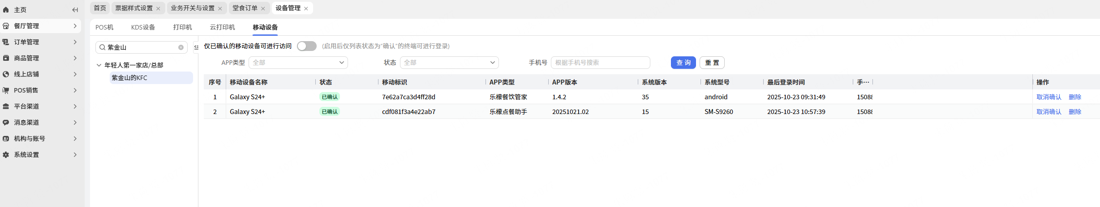1100x207 pixels.
Task: Select 紫金山的KFC in the store tree
Action: (151, 78)
